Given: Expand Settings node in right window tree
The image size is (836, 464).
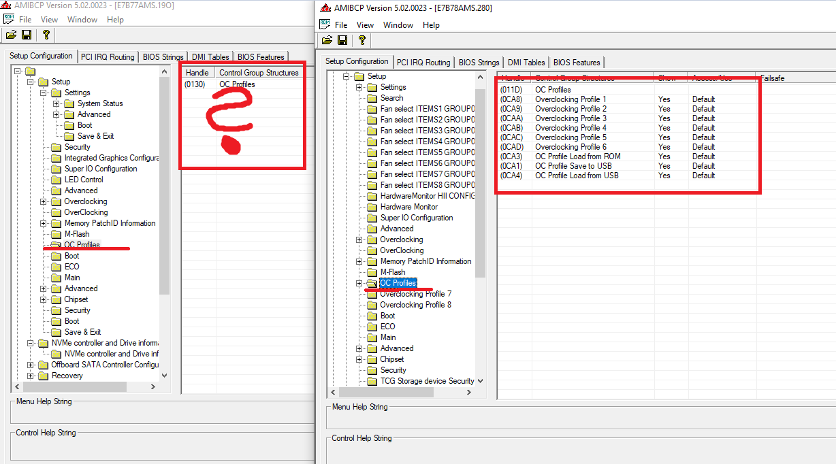Looking at the screenshot, I should (359, 87).
